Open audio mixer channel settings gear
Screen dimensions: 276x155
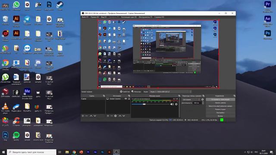(x=176, y=104)
